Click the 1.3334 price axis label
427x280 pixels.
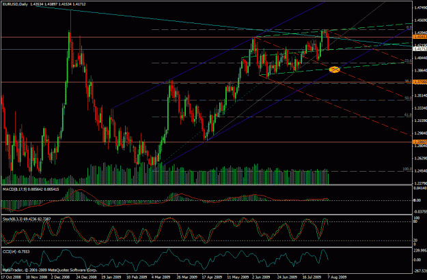pyautogui.click(x=420, y=108)
